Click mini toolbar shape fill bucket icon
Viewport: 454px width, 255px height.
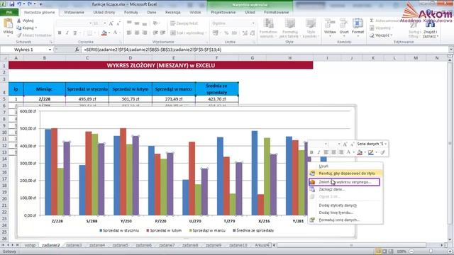tap(360, 152)
